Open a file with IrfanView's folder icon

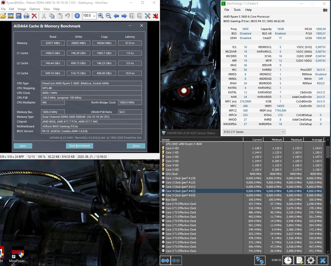3,16
